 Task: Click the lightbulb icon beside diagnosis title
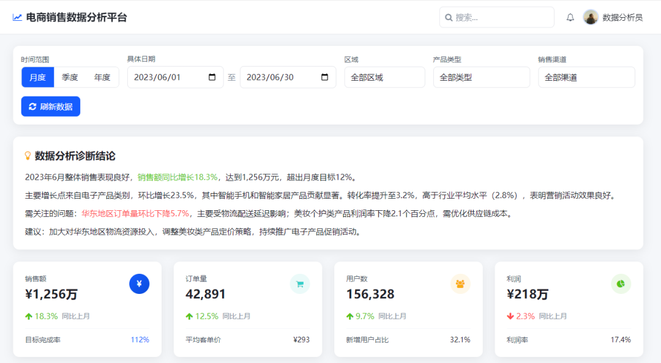point(28,156)
